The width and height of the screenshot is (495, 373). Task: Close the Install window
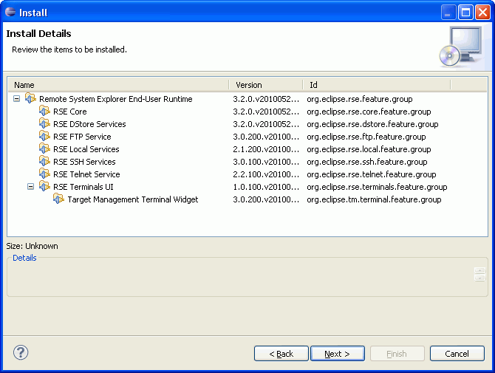pyautogui.click(x=482, y=13)
